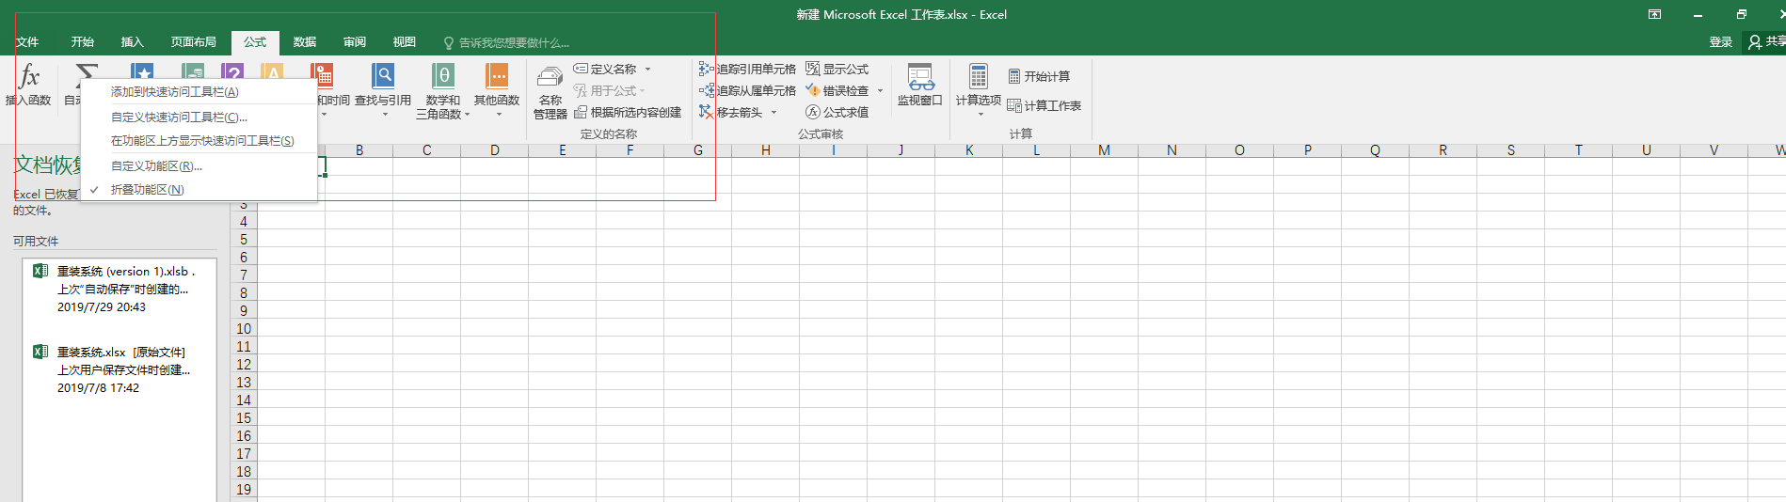Switch to the Home (开始) tab
1786x502 pixels.
tap(83, 41)
